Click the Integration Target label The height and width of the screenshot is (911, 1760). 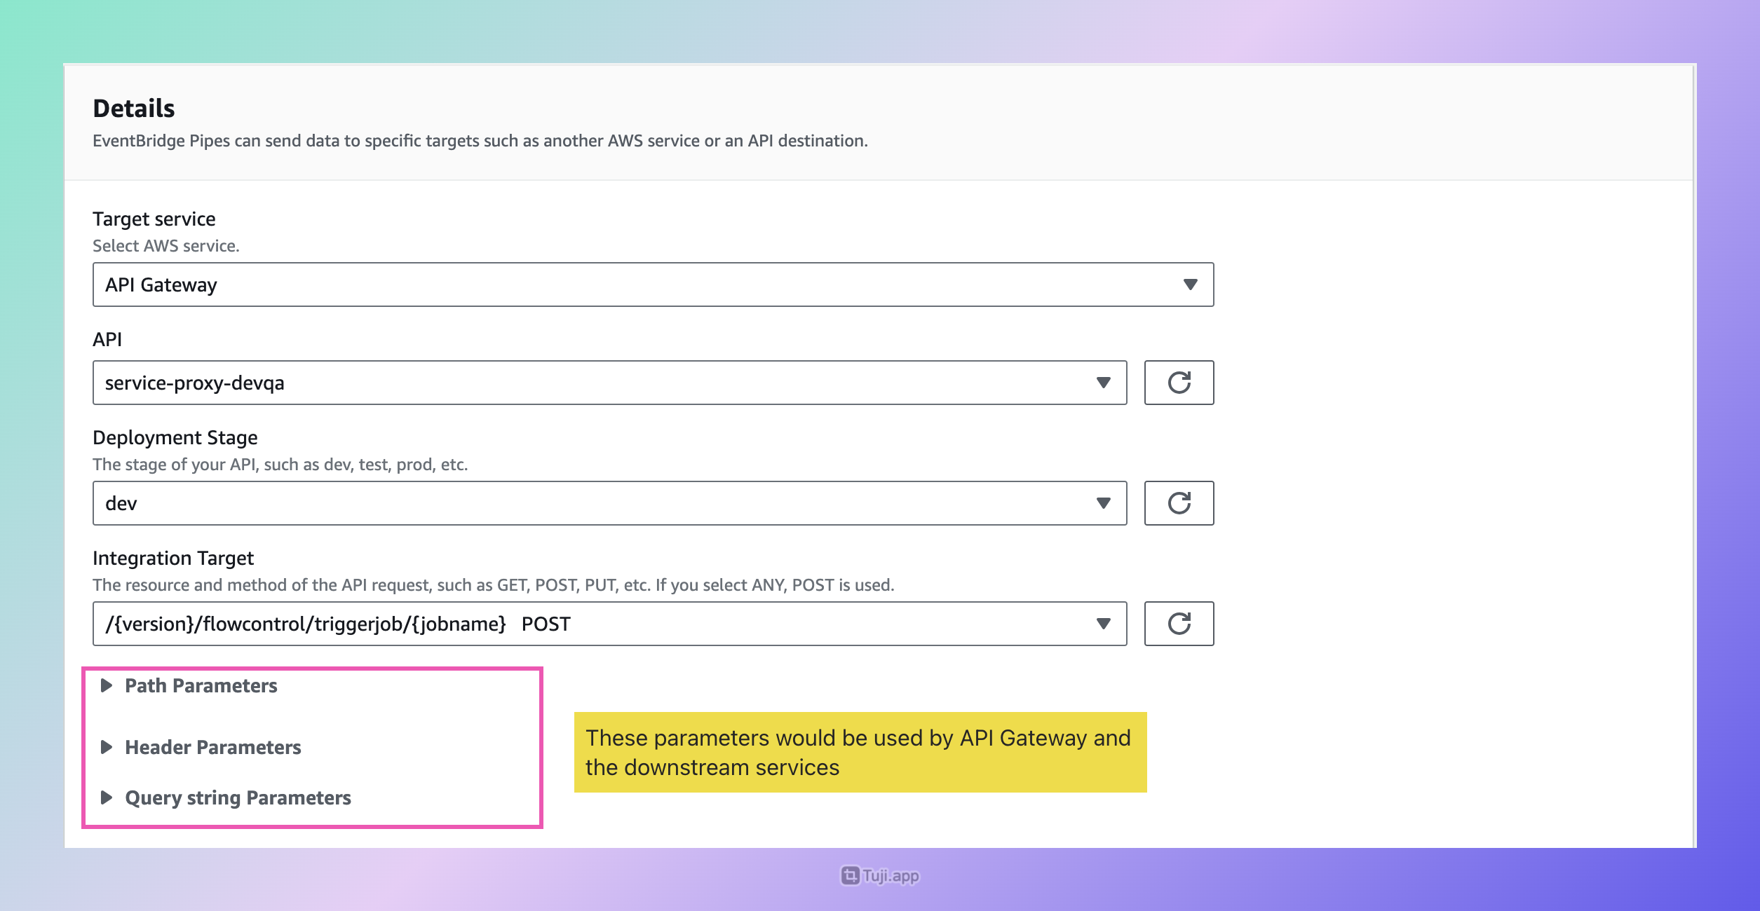click(x=173, y=558)
